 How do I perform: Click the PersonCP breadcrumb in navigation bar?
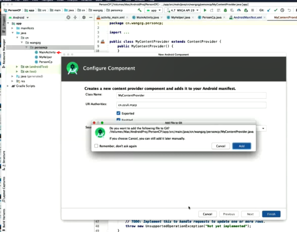[12, 10]
